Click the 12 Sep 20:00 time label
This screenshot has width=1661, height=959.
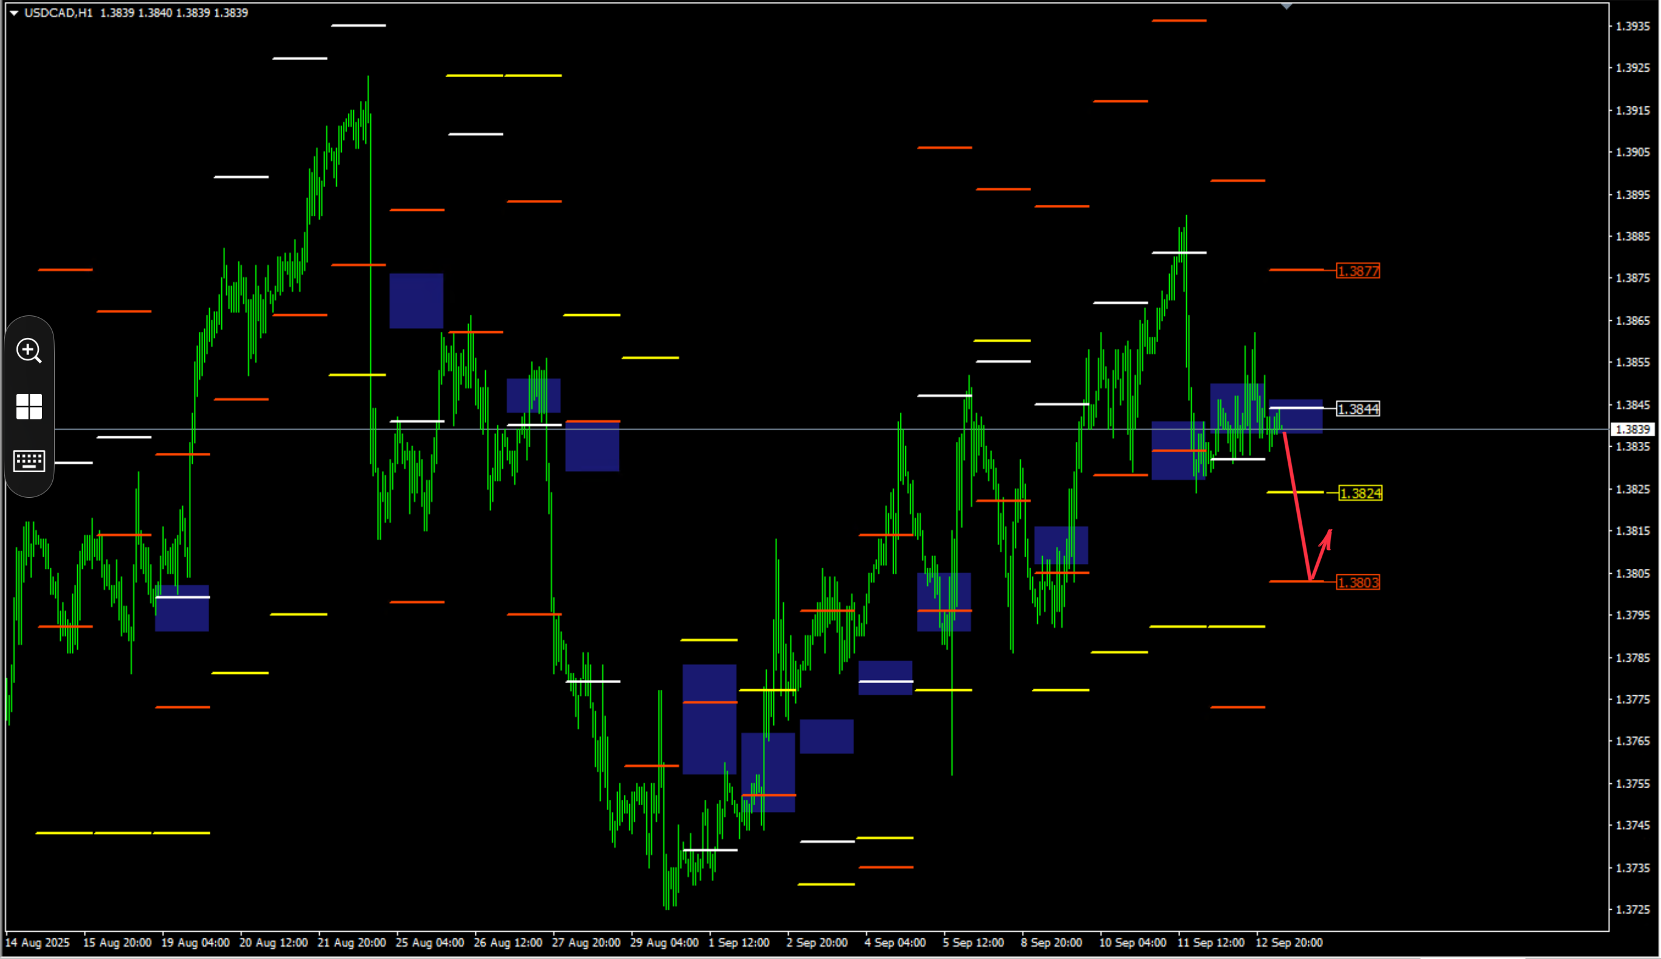tap(1289, 943)
